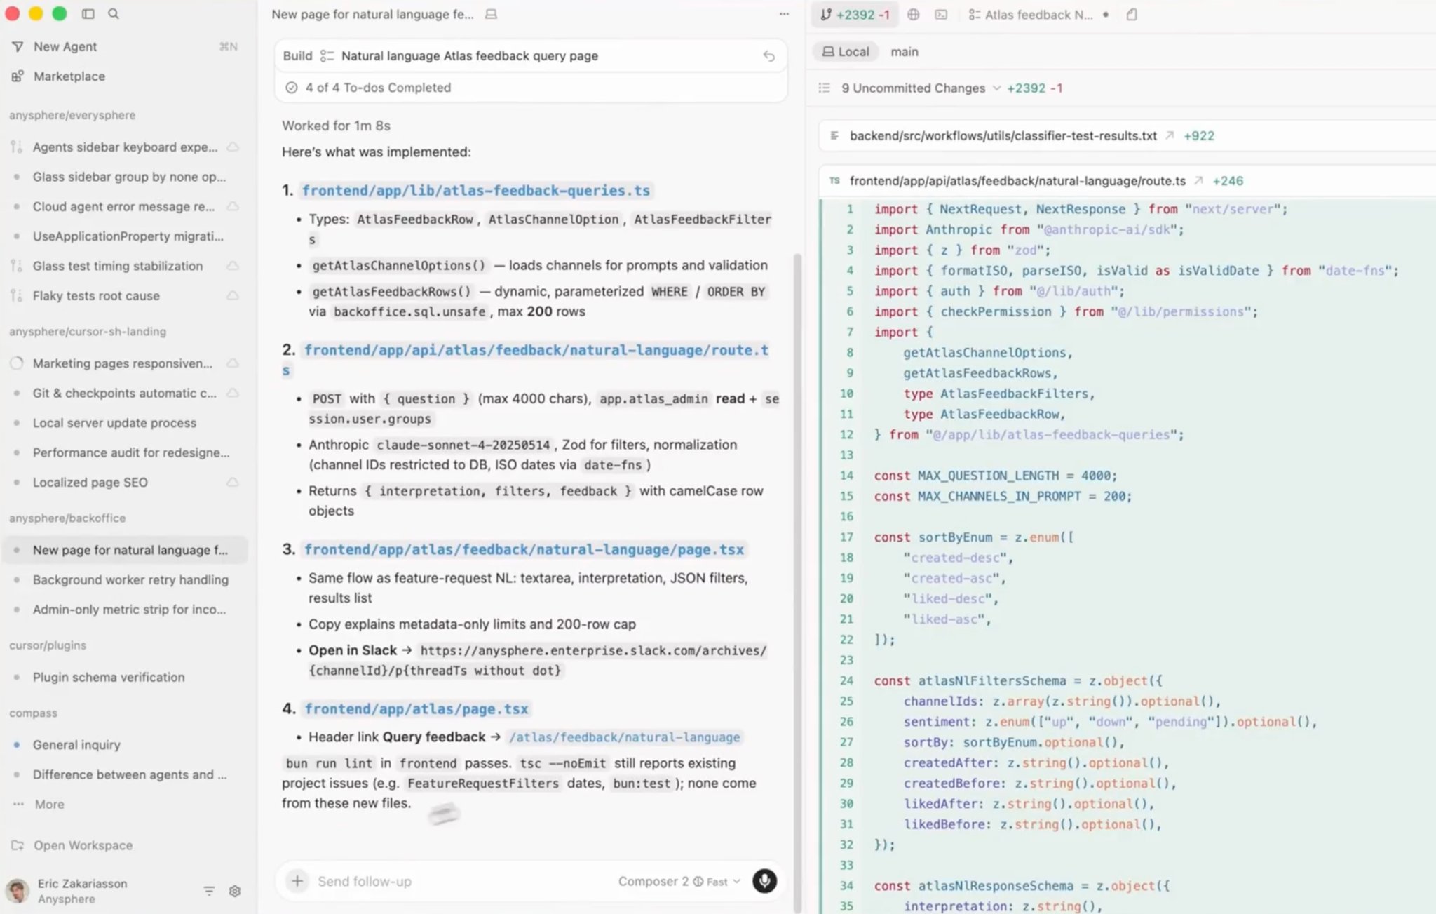Click the cloud icon beside Glass test timing stabilization
Screen dimensions: 1436x914
coord(233,266)
